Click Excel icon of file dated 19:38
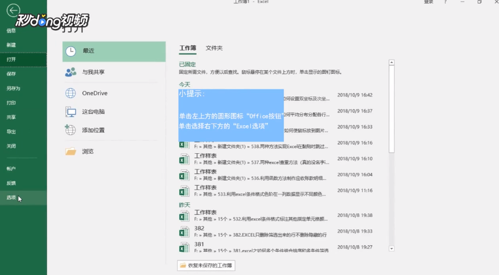The height and width of the screenshot is (275, 499). tap(185, 216)
